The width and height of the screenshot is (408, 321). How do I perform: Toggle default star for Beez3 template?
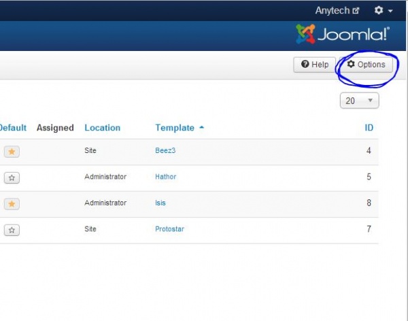(12, 152)
